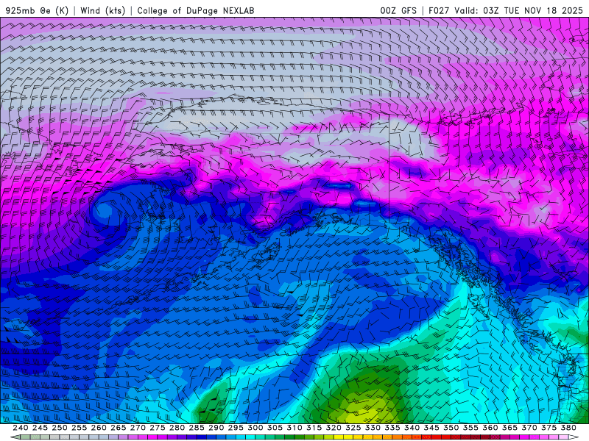Click the 265 color scale label
This screenshot has height=441, width=589.
pos(119,428)
